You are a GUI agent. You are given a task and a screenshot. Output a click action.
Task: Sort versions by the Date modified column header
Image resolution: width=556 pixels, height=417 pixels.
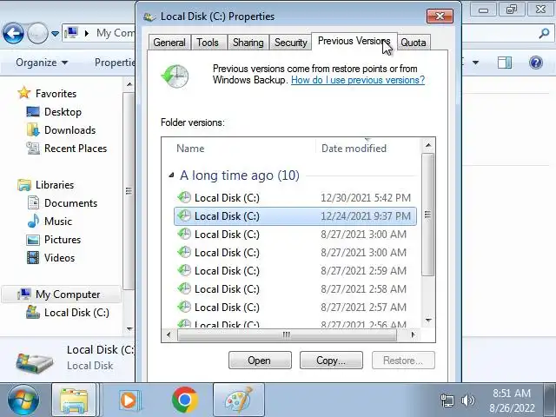(368, 149)
